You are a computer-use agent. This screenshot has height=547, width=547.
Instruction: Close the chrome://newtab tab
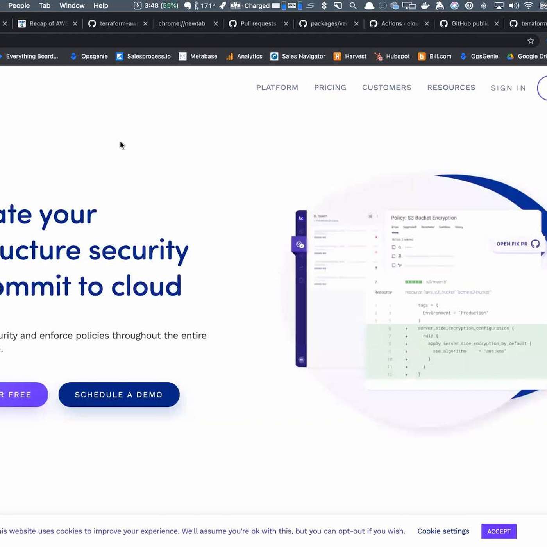(x=216, y=24)
